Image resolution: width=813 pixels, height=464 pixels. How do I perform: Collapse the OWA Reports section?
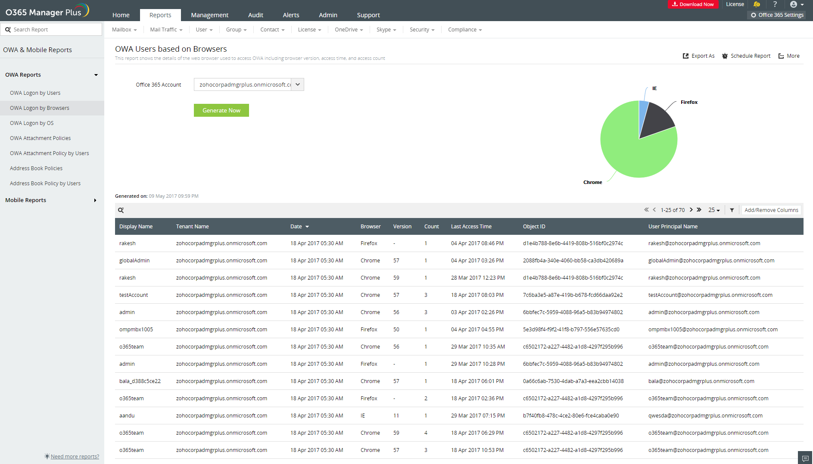point(96,75)
